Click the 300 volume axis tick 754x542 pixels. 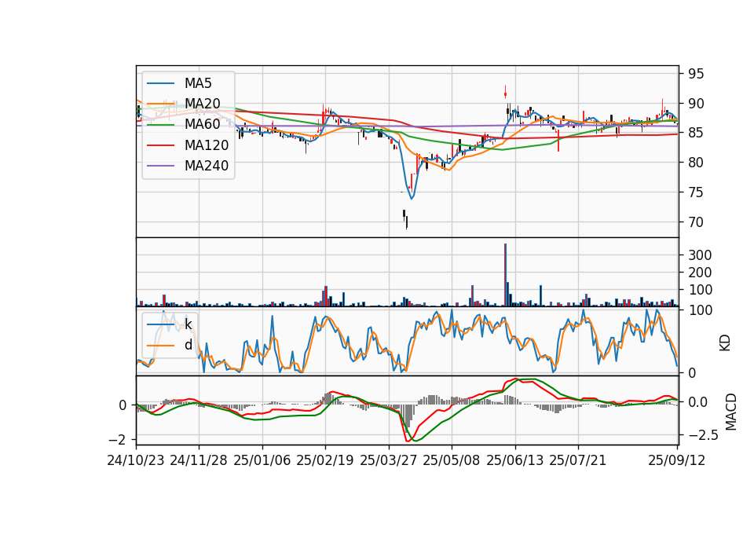700,255
